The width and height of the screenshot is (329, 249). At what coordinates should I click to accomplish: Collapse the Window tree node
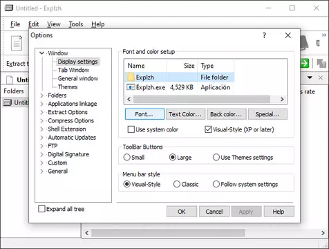tap(41, 53)
